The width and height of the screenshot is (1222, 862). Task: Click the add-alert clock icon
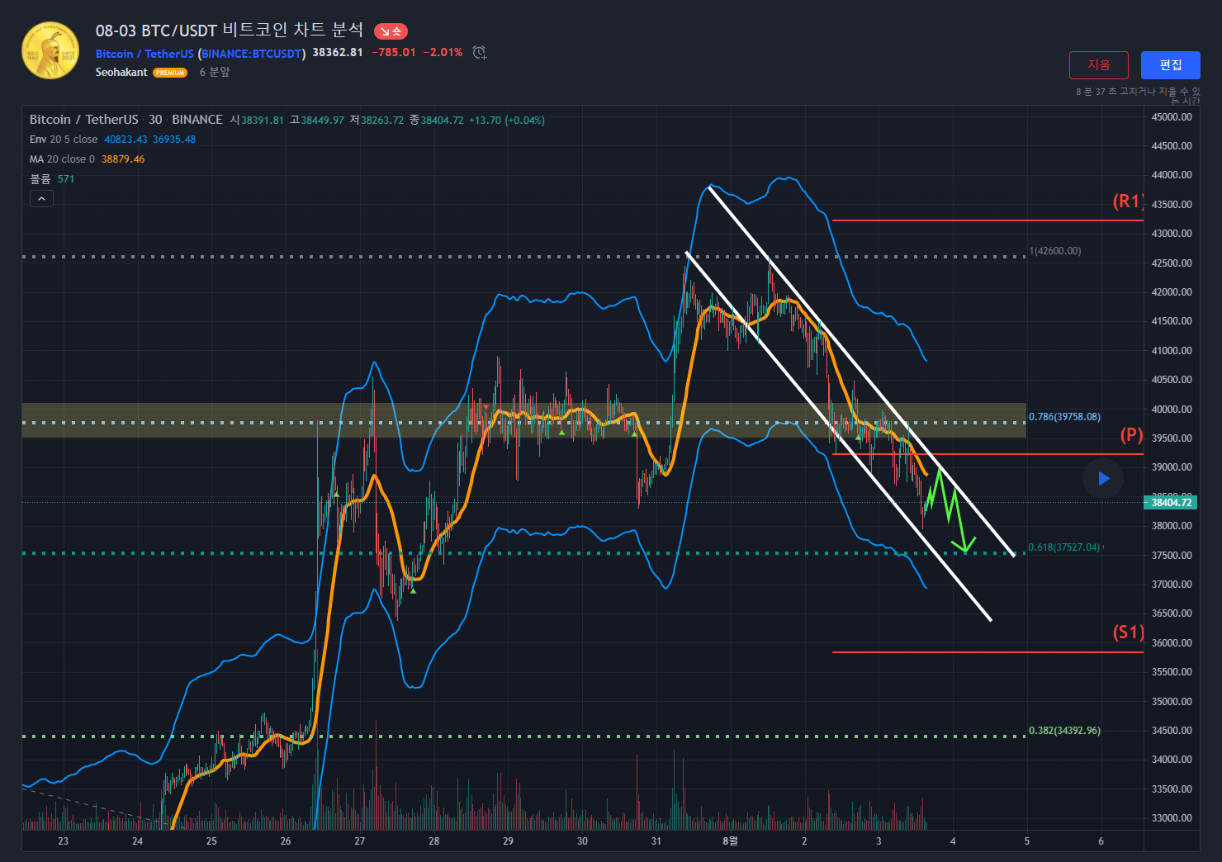[479, 53]
